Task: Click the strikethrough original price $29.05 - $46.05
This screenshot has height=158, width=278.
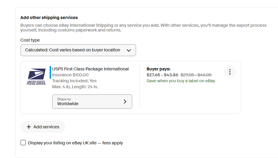Action: pos(196,75)
